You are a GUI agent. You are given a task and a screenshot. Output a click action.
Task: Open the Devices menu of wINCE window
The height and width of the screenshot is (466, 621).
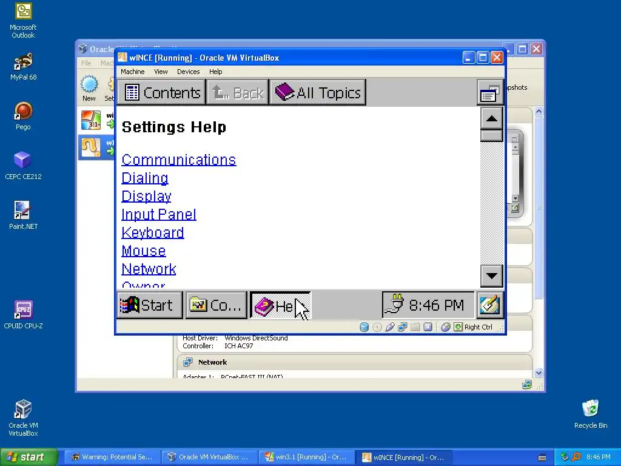click(x=188, y=72)
